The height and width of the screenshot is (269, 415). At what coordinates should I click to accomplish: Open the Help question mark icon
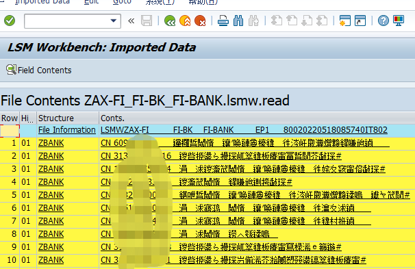(383, 21)
